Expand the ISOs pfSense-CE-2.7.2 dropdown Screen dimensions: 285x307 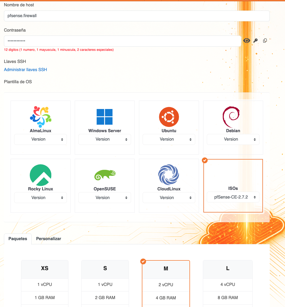tap(233, 197)
